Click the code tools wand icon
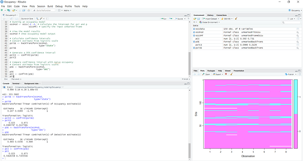This screenshot has height=161, width=303. [x=41, y=19]
